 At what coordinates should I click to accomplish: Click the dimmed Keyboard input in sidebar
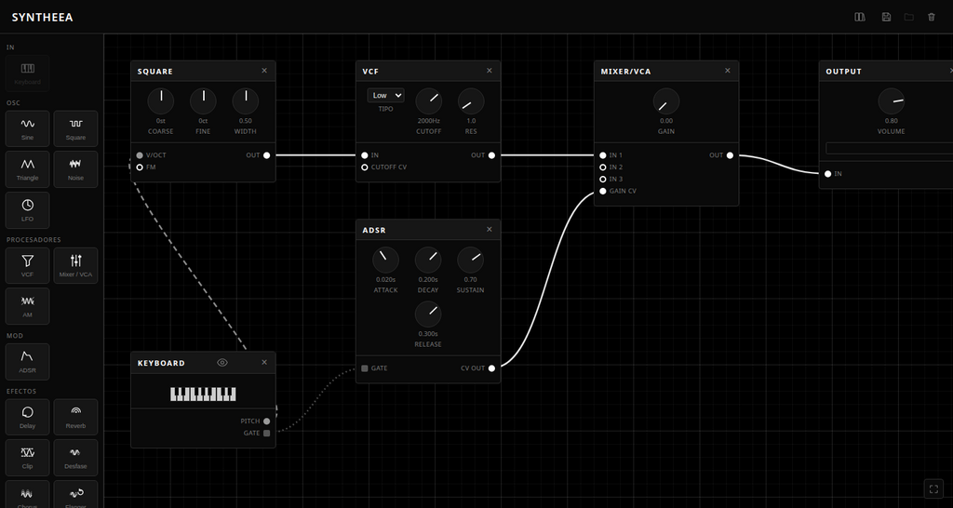pos(27,74)
